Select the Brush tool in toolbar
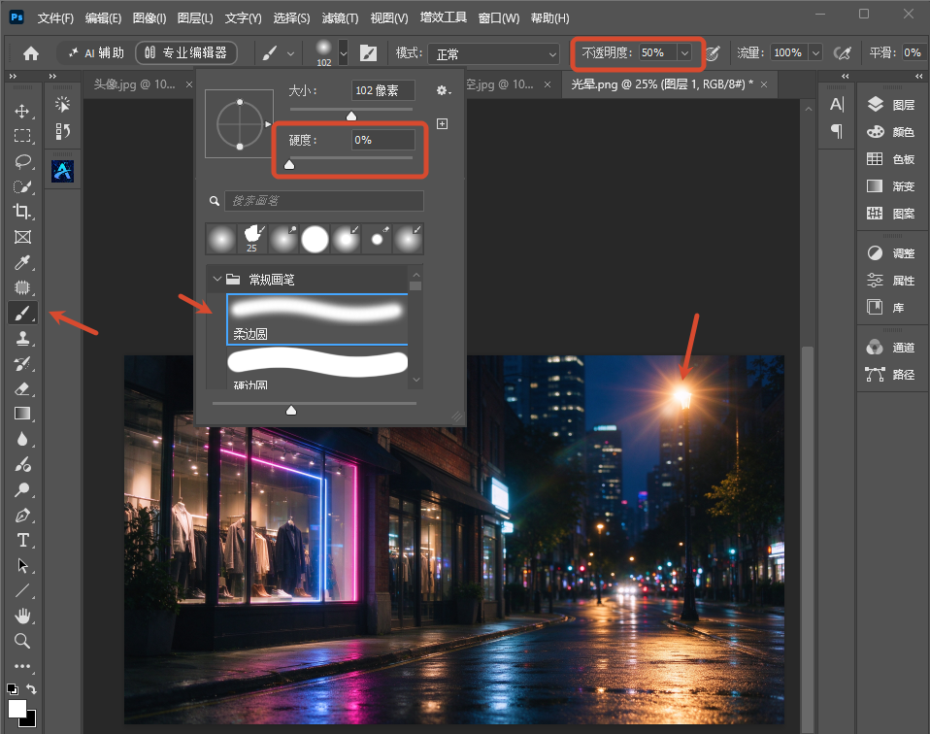This screenshot has width=930, height=734. (22, 313)
